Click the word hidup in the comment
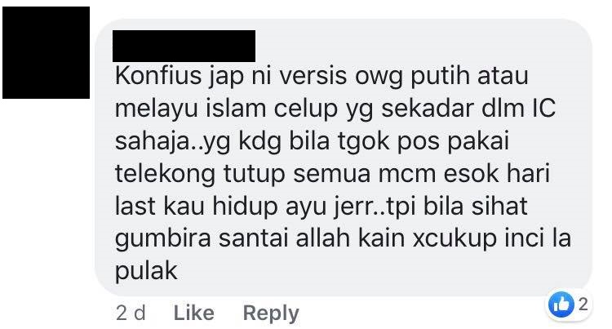612x329 pixels. tap(245, 206)
